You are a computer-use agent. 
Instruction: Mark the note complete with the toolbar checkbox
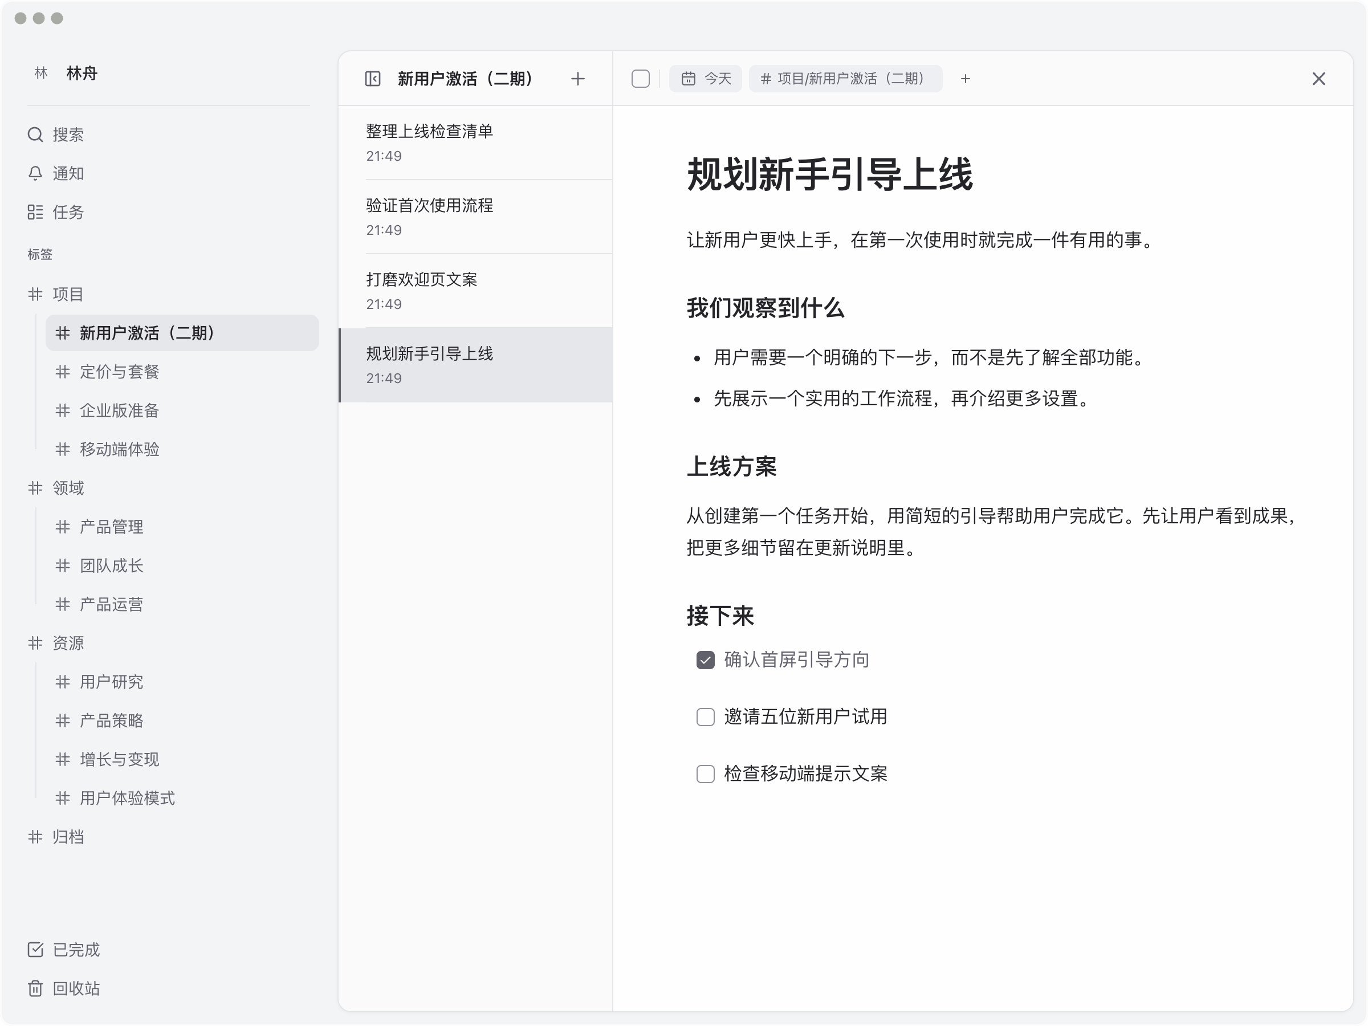[x=641, y=79]
